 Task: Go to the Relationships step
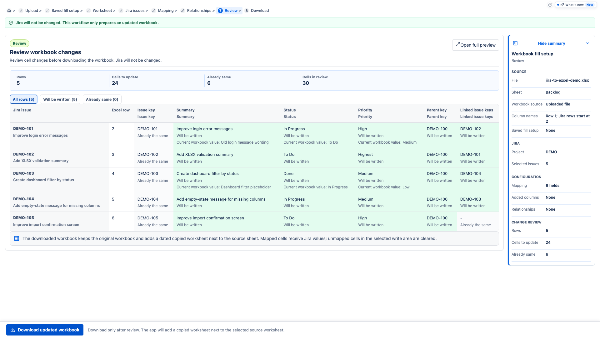click(x=199, y=11)
